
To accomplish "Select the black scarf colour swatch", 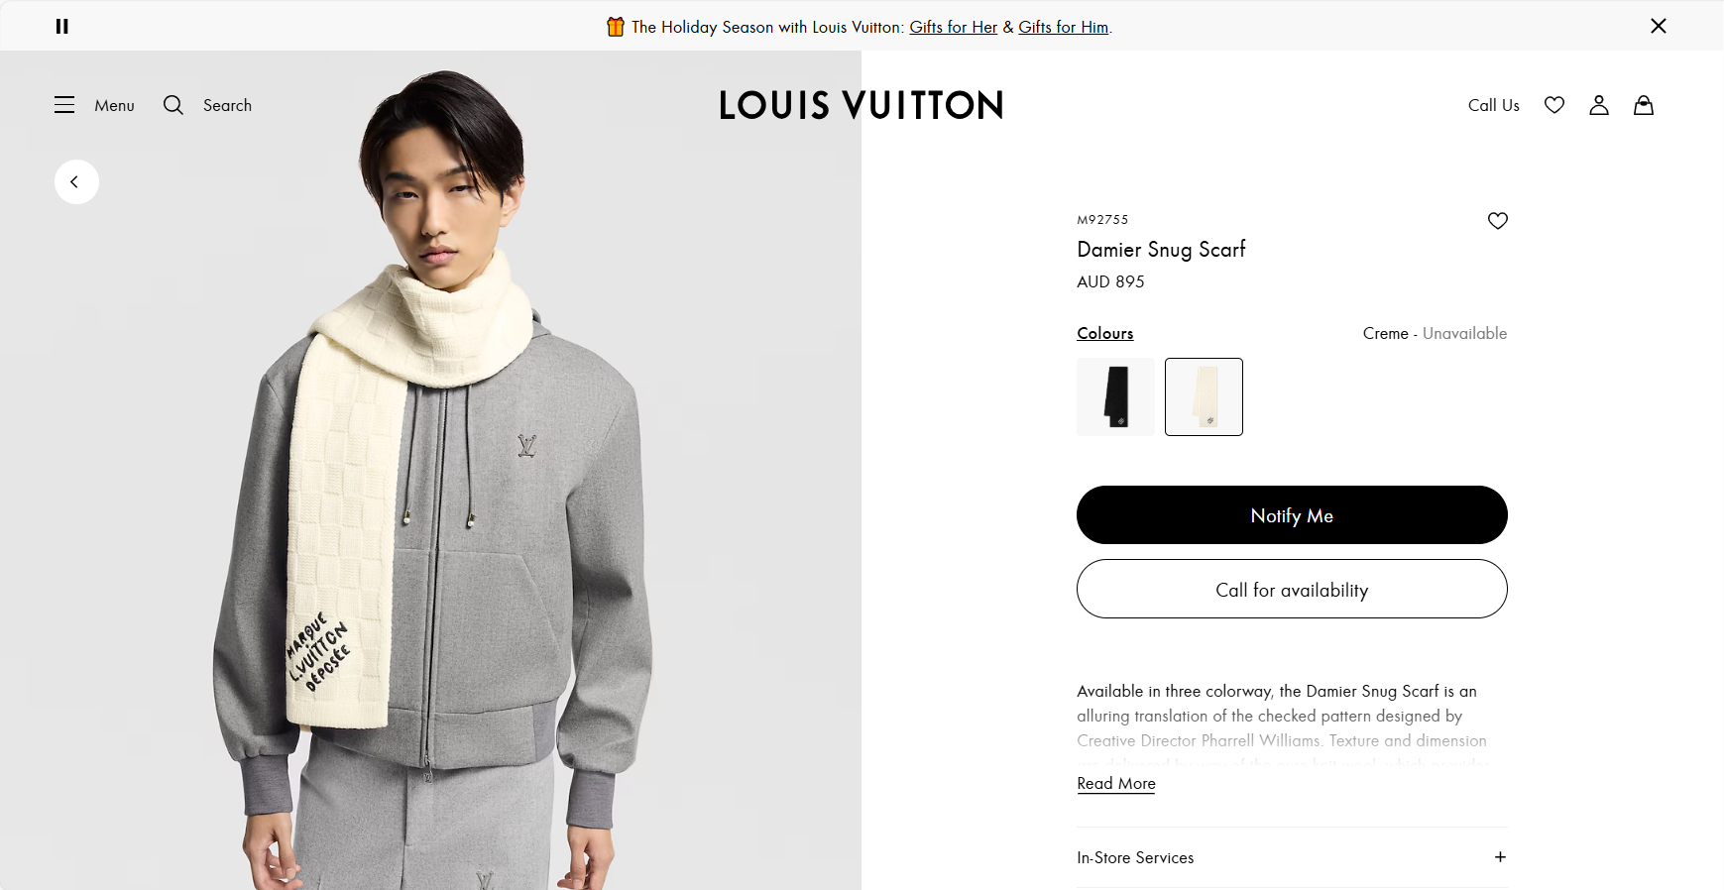I will point(1115,396).
